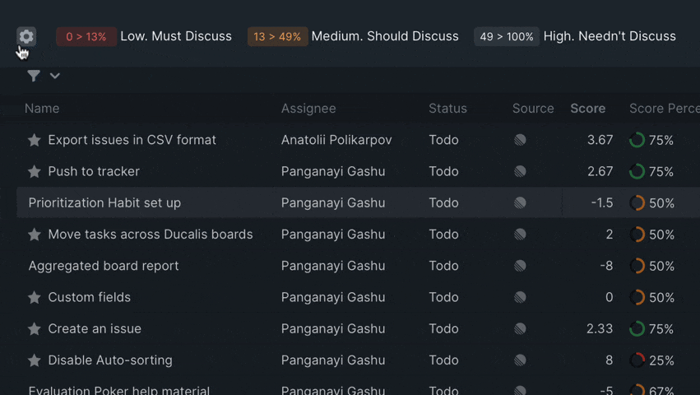Toggle star on Push to tracker
The image size is (700, 395).
(x=35, y=172)
